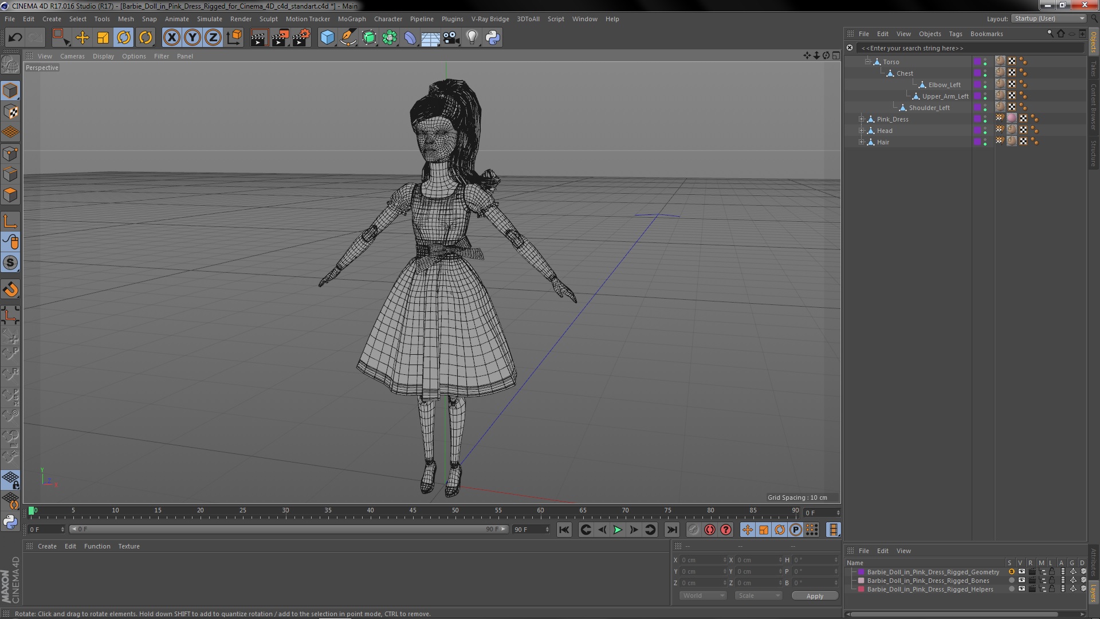The image size is (1100, 619).
Task: Toggle visibility of Rigged_Bones layer
Action: pyautogui.click(x=1022, y=581)
